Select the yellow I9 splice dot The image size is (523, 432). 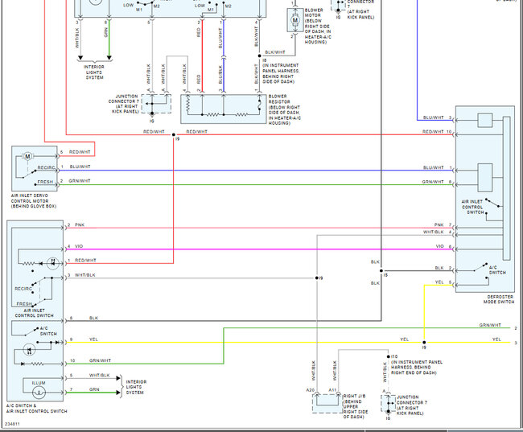coord(424,342)
